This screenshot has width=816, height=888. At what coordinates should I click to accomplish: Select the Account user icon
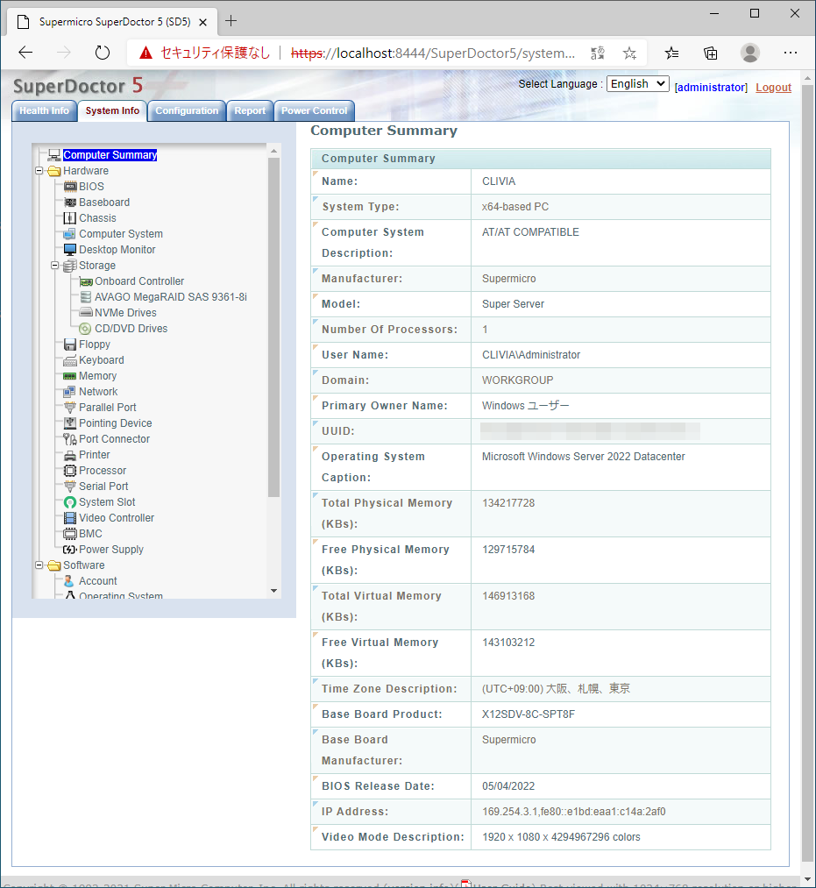tap(69, 581)
